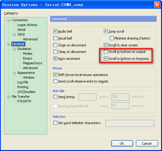Enable the Visual bell checkbox

pyautogui.click(x=55, y=38)
